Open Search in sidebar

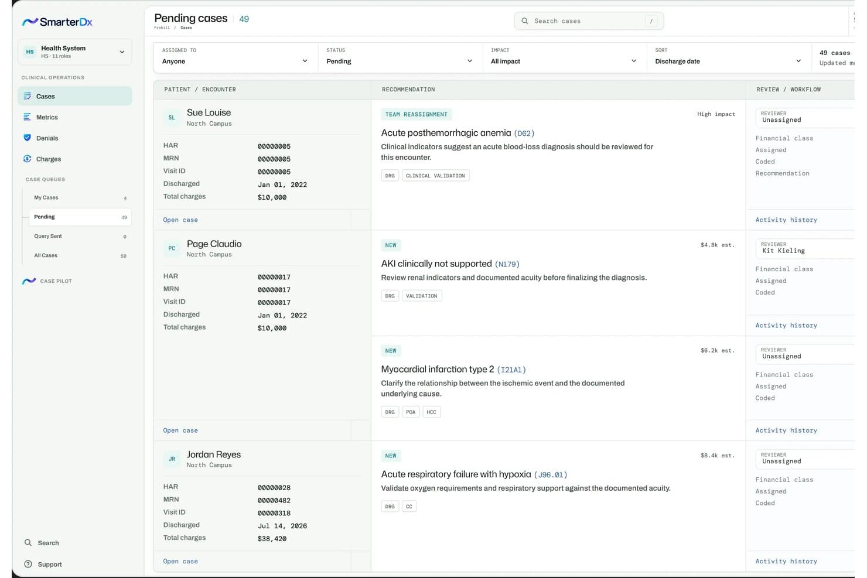pos(48,543)
